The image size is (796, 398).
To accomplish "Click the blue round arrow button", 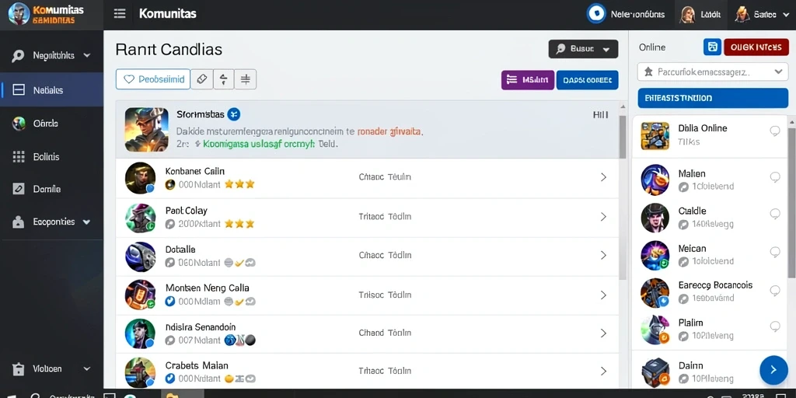I will click(773, 370).
